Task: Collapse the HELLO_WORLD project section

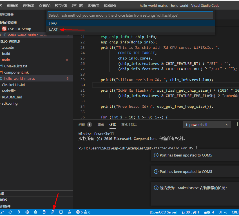Action: (x=36, y=41)
